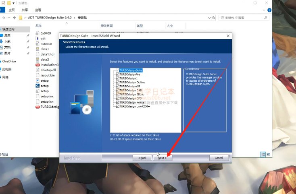Viewport: 296px width, 194px height.
Task: Select 快速访问 in the navigation pane
Action: click(8, 29)
